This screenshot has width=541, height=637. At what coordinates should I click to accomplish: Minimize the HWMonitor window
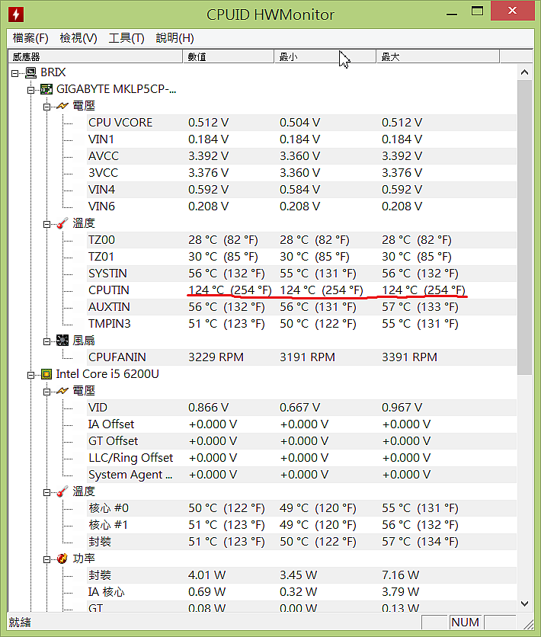(x=452, y=14)
